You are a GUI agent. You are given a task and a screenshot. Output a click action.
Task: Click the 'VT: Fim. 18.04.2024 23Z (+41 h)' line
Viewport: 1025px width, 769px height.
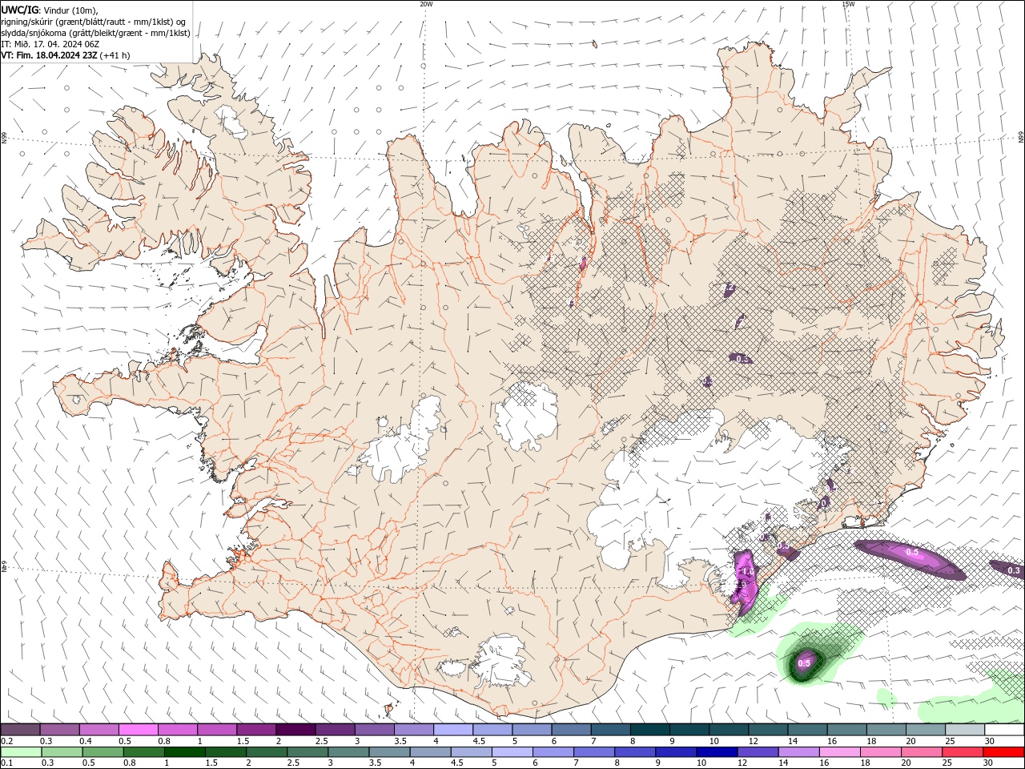pos(66,55)
